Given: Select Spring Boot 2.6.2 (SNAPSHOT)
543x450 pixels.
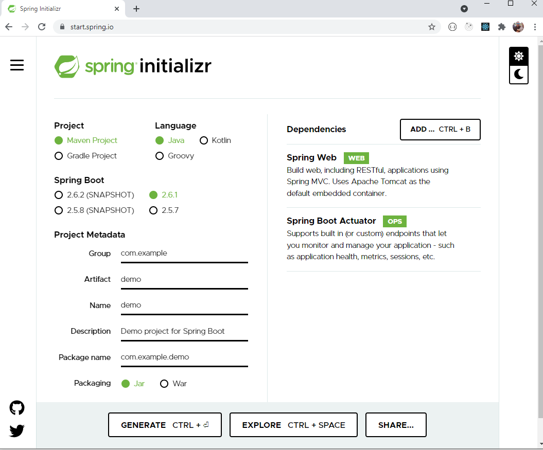Looking at the screenshot, I should click(x=94, y=195).
